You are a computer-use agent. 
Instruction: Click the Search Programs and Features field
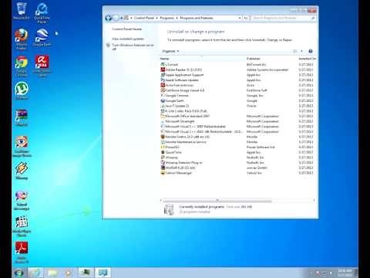pos(283,18)
